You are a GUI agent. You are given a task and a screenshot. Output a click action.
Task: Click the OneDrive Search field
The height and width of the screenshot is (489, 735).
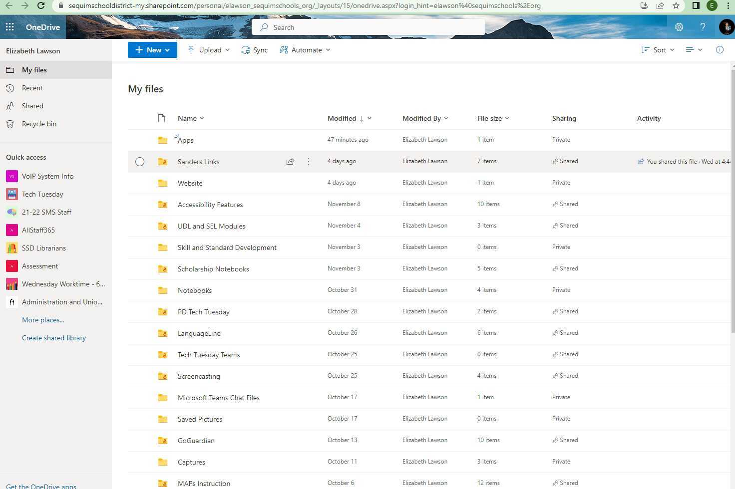coord(368,27)
